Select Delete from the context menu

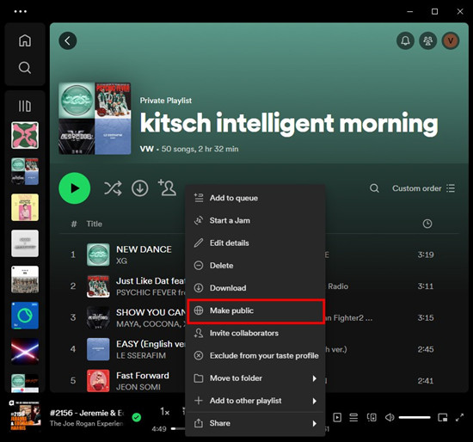pyautogui.click(x=255, y=266)
